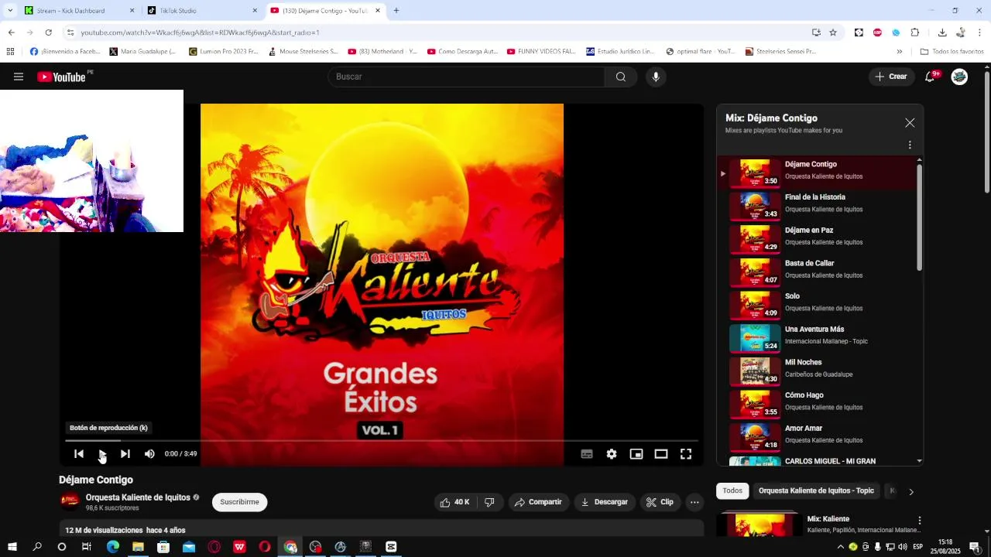Click the playlist scroll down arrow
This screenshot has height=557, width=991.
click(x=920, y=461)
